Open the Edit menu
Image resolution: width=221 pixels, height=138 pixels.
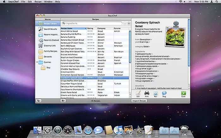click(x=30, y=2)
